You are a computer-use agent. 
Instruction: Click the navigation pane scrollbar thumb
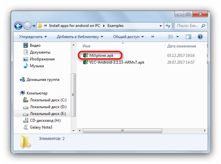[x=73, y=95]
